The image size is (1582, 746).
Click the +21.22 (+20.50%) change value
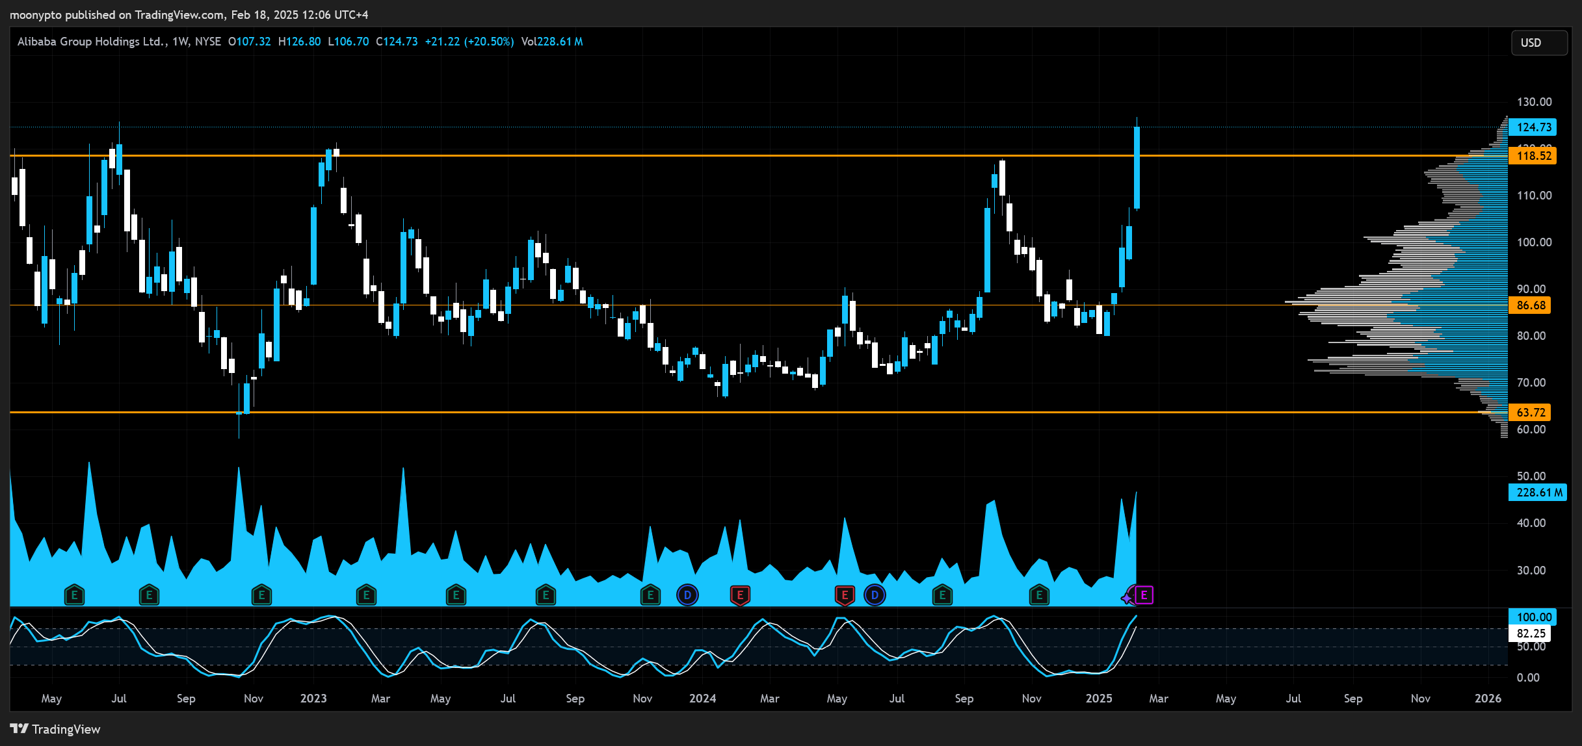pyautogui.click(x=469, y=42)
